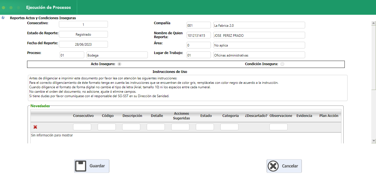Click the Estado column filter box
This screenshot has width=376, height=179.
click(205, 127)
